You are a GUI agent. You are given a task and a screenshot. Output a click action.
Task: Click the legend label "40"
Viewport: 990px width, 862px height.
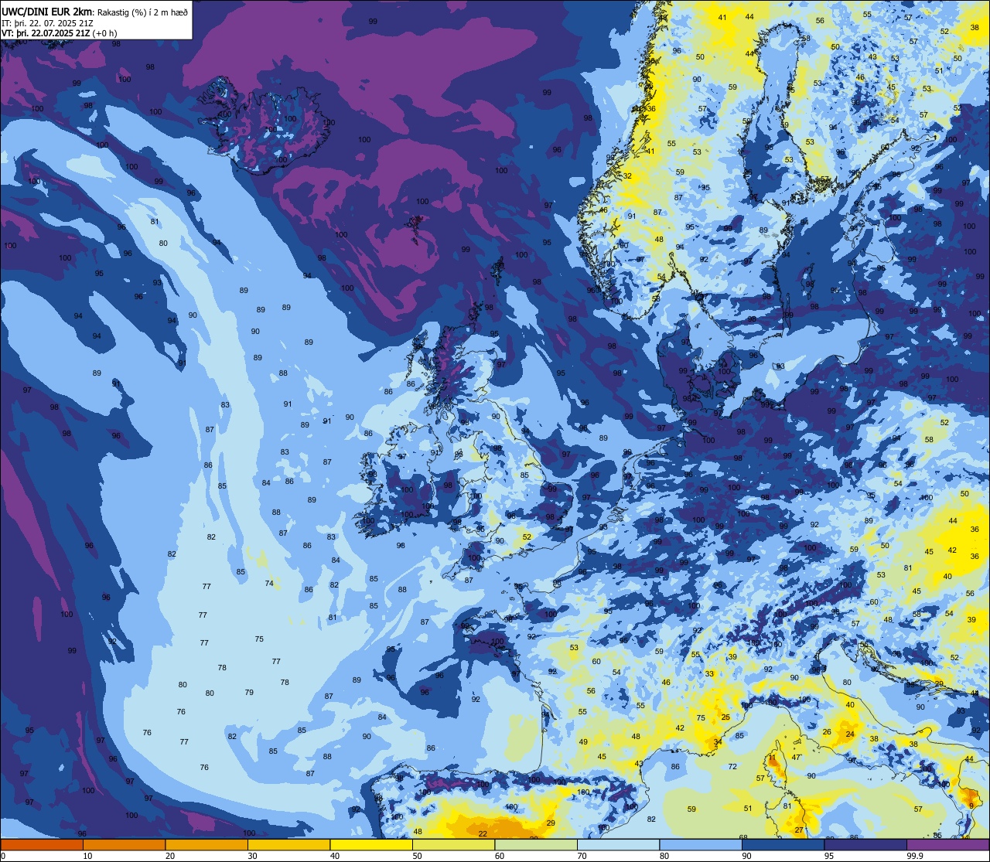(335, 856)
